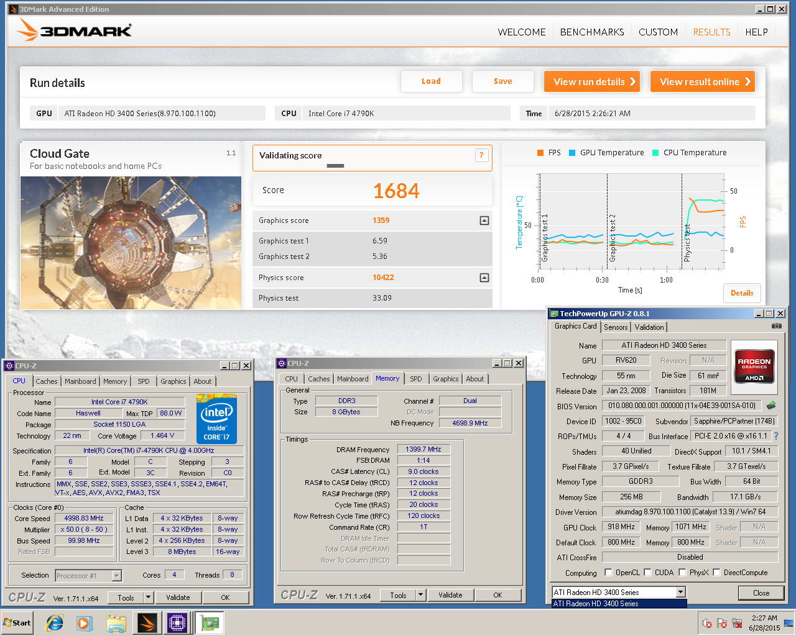Image resolution: width=796 pixels, height=636 pixels.
Task: Click the 3DMark logo in header
Action: [74, 30]
